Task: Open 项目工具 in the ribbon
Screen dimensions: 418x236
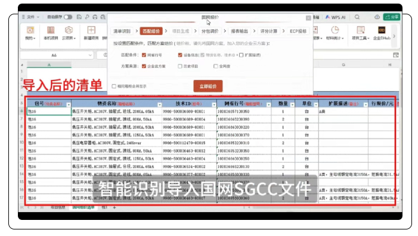Action: click(x=360, y=33)
